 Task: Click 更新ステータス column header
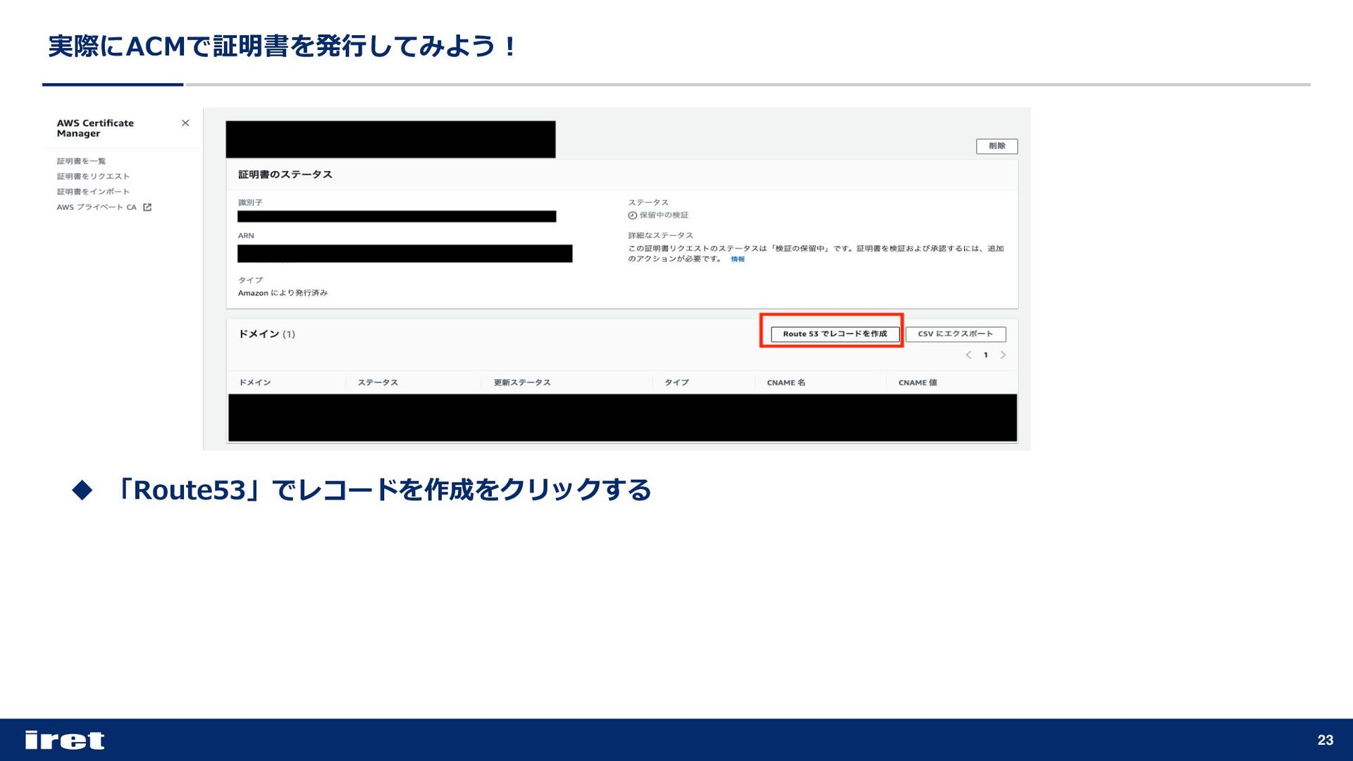click(x=522, y=383)
